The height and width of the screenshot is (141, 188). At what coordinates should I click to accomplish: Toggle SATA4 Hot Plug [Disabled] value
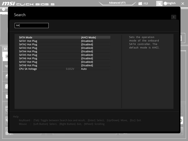coord(87,51)
